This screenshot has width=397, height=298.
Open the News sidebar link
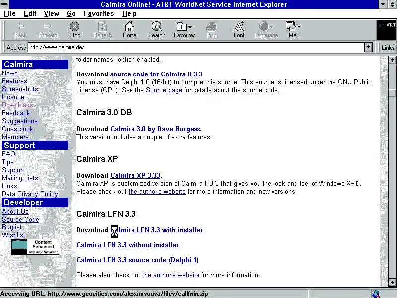click(x=10, y=73)
